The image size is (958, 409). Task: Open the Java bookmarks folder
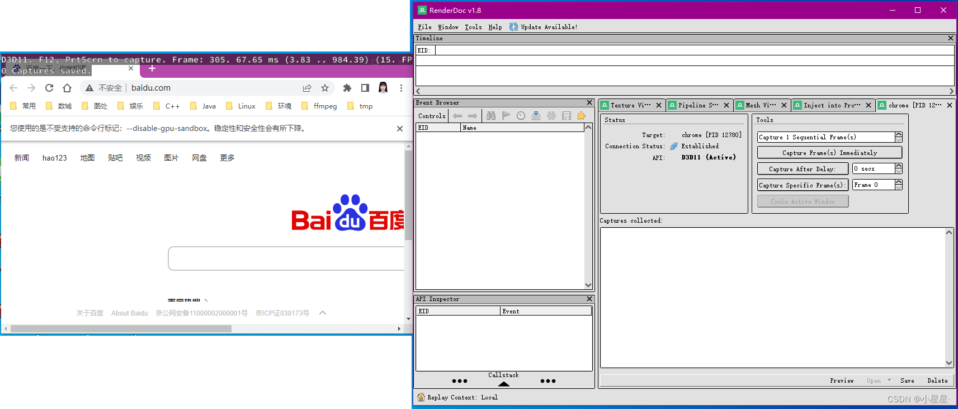(203, 106)
